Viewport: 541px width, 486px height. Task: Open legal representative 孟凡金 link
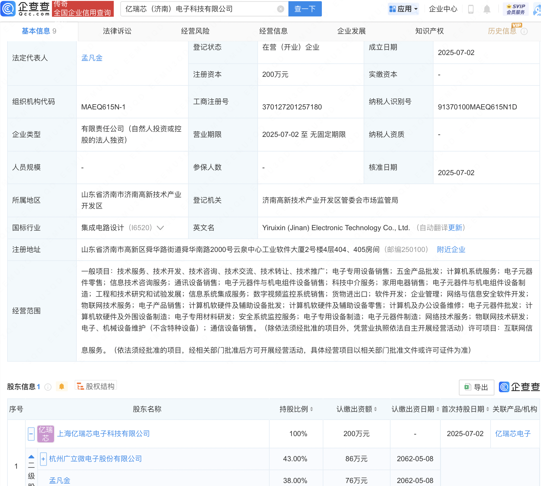point(92,58)
